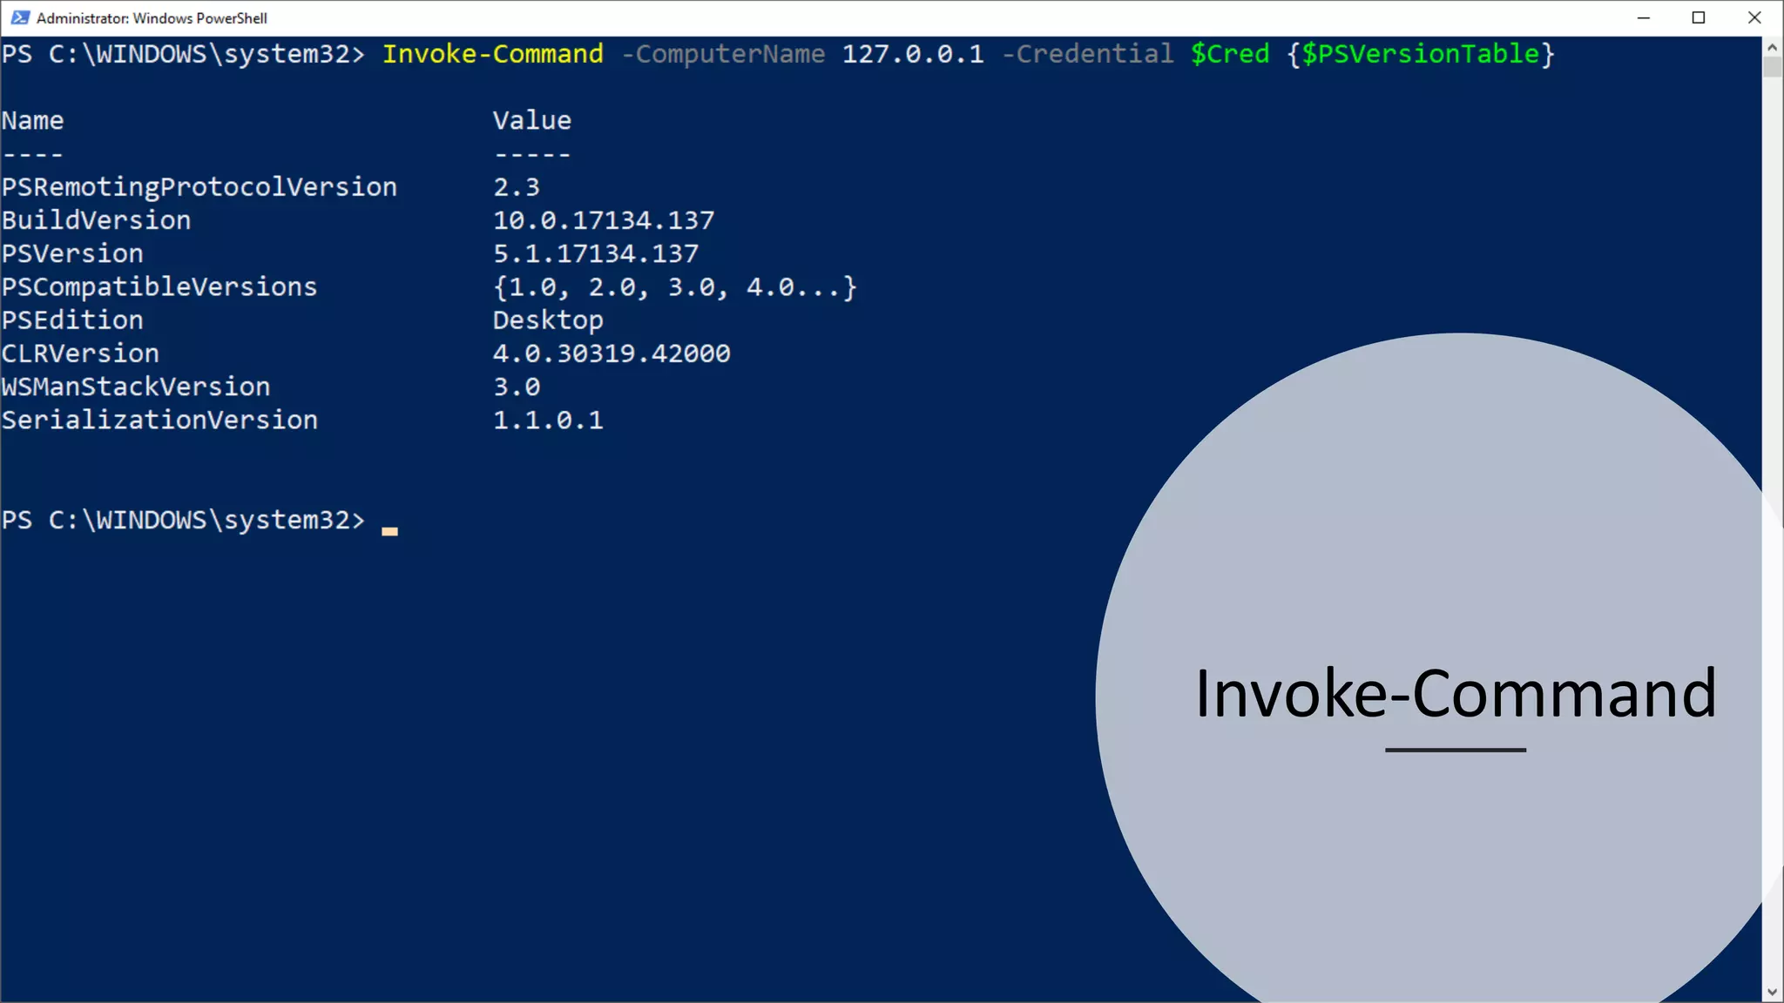Click the vertical scrollbar thumb

pos(1773,67)
